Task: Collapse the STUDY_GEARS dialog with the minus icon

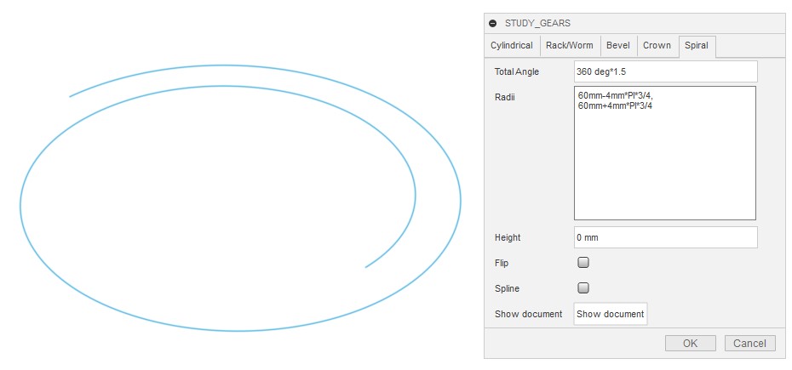Action: pyautogui.click(x=493, y=24)
